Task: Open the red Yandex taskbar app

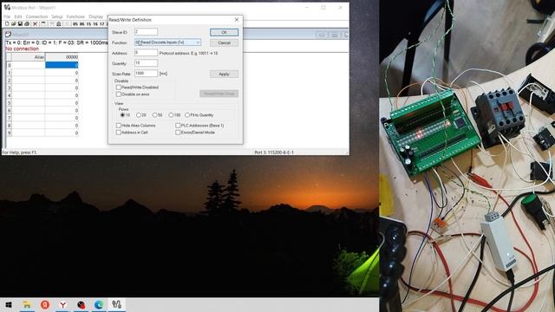Action: (x=45, y=304)
